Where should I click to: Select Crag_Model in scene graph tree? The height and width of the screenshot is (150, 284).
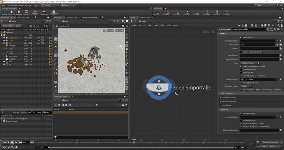click(13, 38)
